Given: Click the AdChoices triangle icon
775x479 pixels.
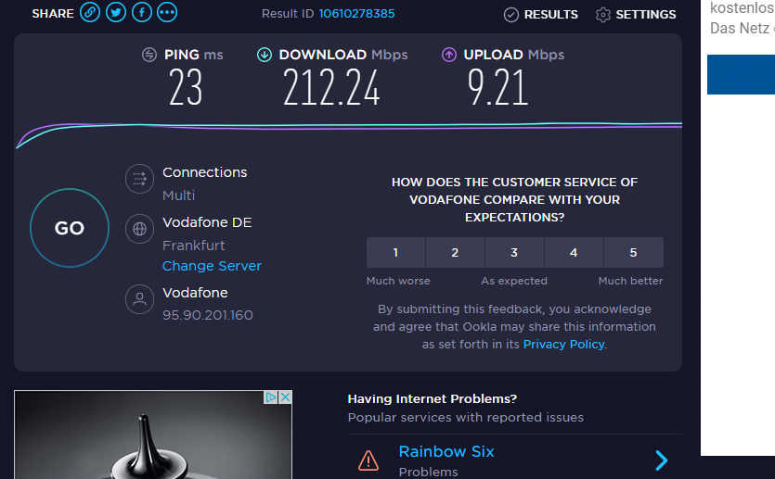Looking at the screenshot, I should 271,397.
